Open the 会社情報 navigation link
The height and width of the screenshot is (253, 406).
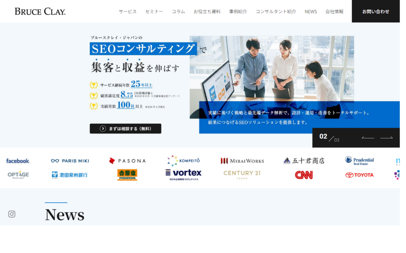tap(334, 11)
